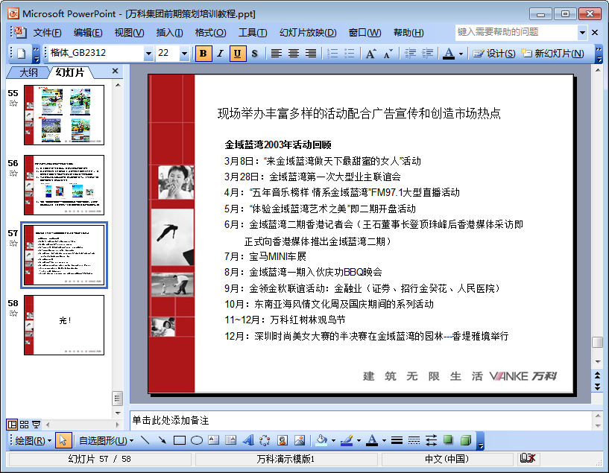Switch to the 幻灯片 slides tab
The width and height of the screenshot is (609, 473).
click(x=70, y=72)
